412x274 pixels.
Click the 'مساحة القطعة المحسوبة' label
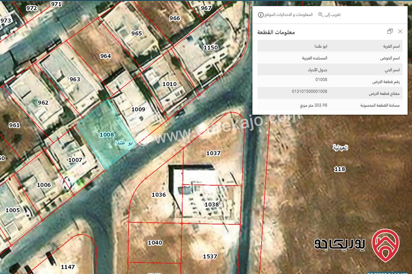point(380,105)
